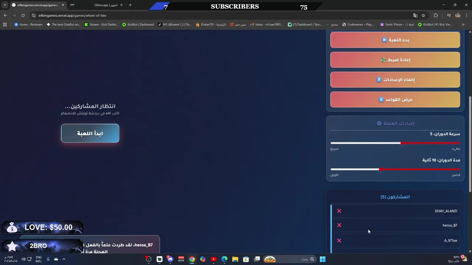Remove participant hessa_B7 with X
The image size is (472, 265).
pos(339,225)
